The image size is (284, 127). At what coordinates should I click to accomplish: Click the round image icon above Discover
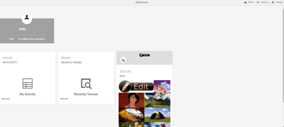click(123, 60)
